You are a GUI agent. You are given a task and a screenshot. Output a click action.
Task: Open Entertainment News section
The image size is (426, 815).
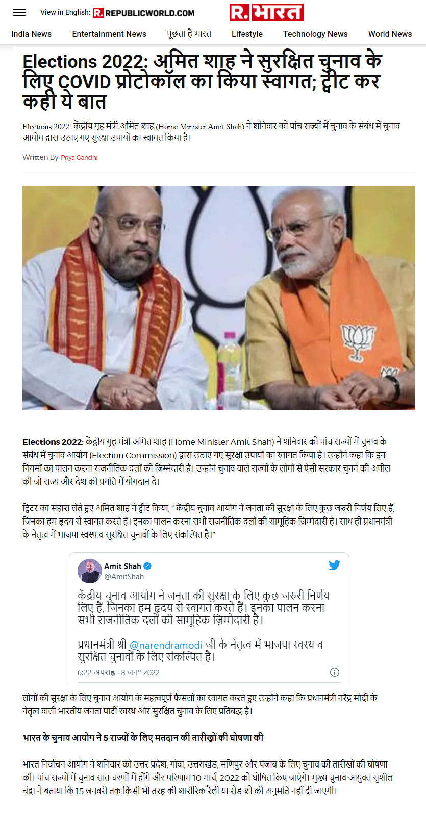click(x=109, y=34)
